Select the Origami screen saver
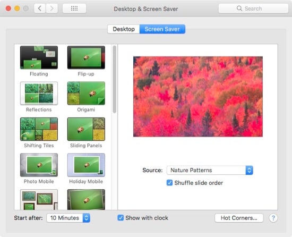 [86, 93]
